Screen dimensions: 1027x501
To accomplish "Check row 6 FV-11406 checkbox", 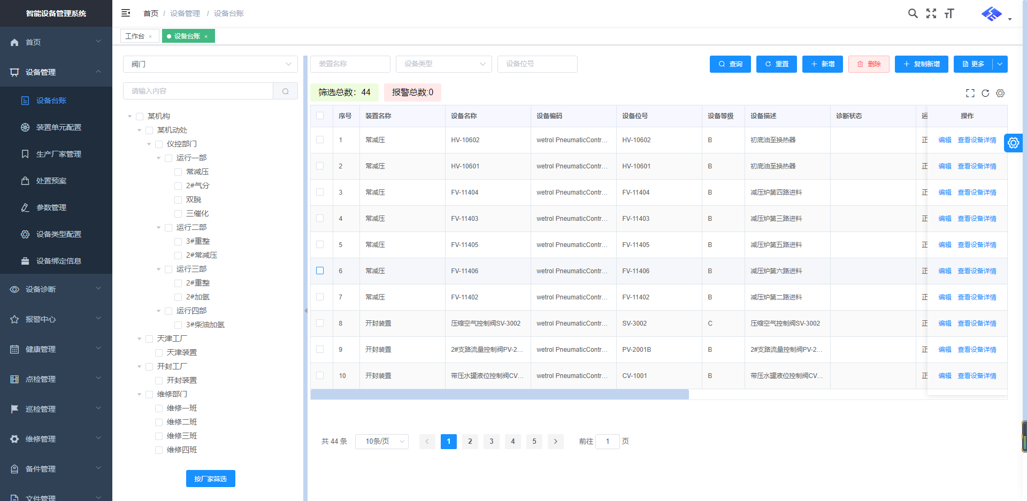I will pos(320,271).
